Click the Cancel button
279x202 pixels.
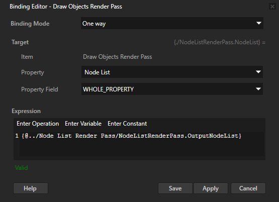pos(248,188)
